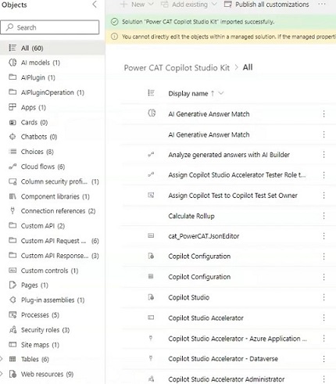The height and width of the screenshot is (384, 336).
Task: Open more options for Copilot Studio Accelerator
Action: click(x=323, y=318)
